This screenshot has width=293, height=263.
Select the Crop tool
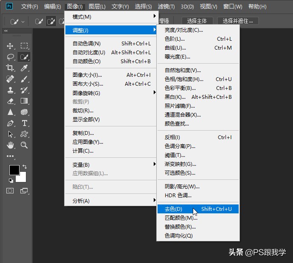click(11, 68)
